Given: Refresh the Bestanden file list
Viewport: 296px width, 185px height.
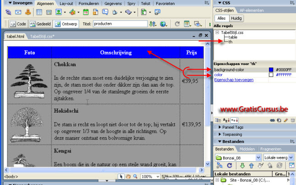Looking at the screenshot, I should point(230,166).
